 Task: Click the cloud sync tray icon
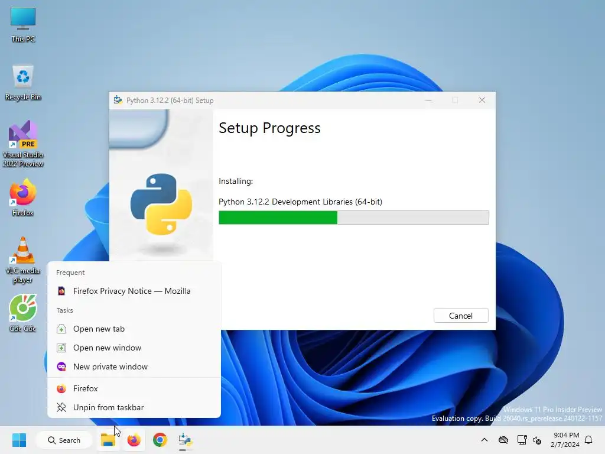(503, 440)
